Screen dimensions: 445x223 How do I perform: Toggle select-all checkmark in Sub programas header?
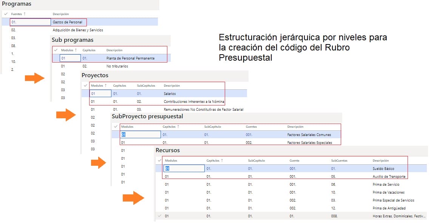[56, 50]
